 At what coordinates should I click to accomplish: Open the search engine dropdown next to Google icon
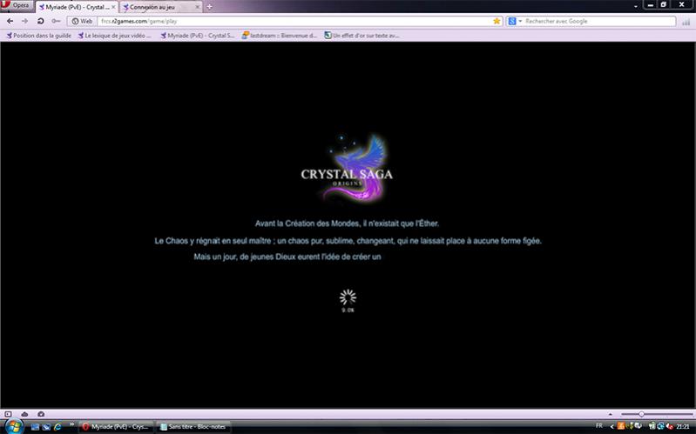(520, 21)
